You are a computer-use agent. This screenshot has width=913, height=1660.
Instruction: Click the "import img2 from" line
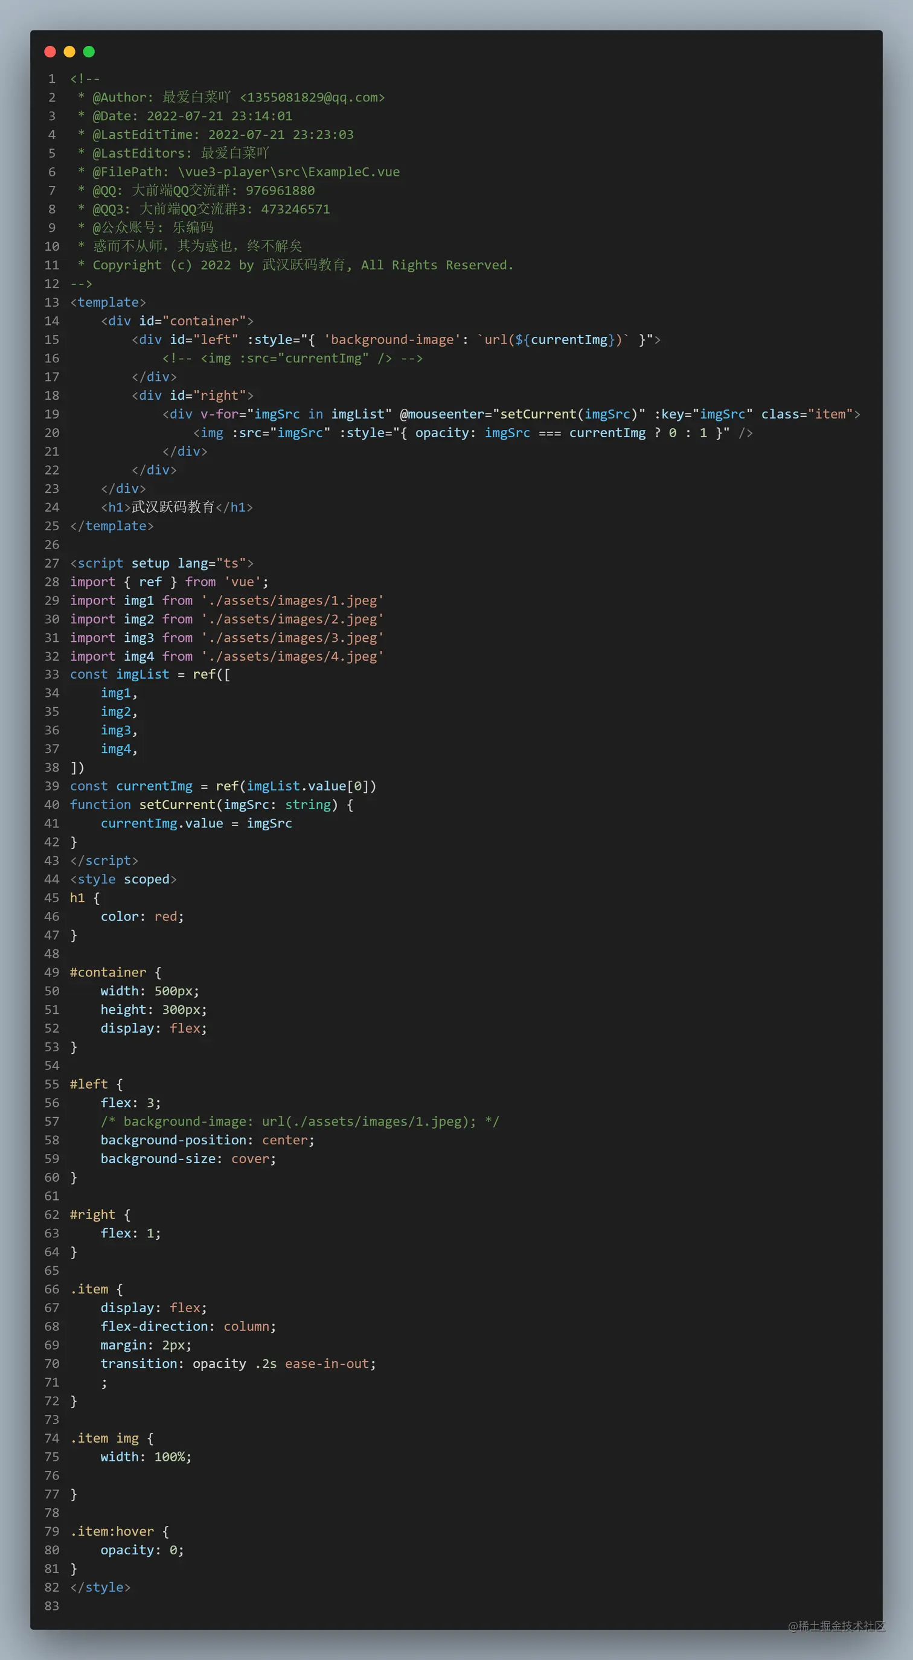[x=227, y=620]
